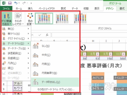Viewport: 127px width, 95px height.
Task: Click cell containing 300
Action: coord(119,58)
